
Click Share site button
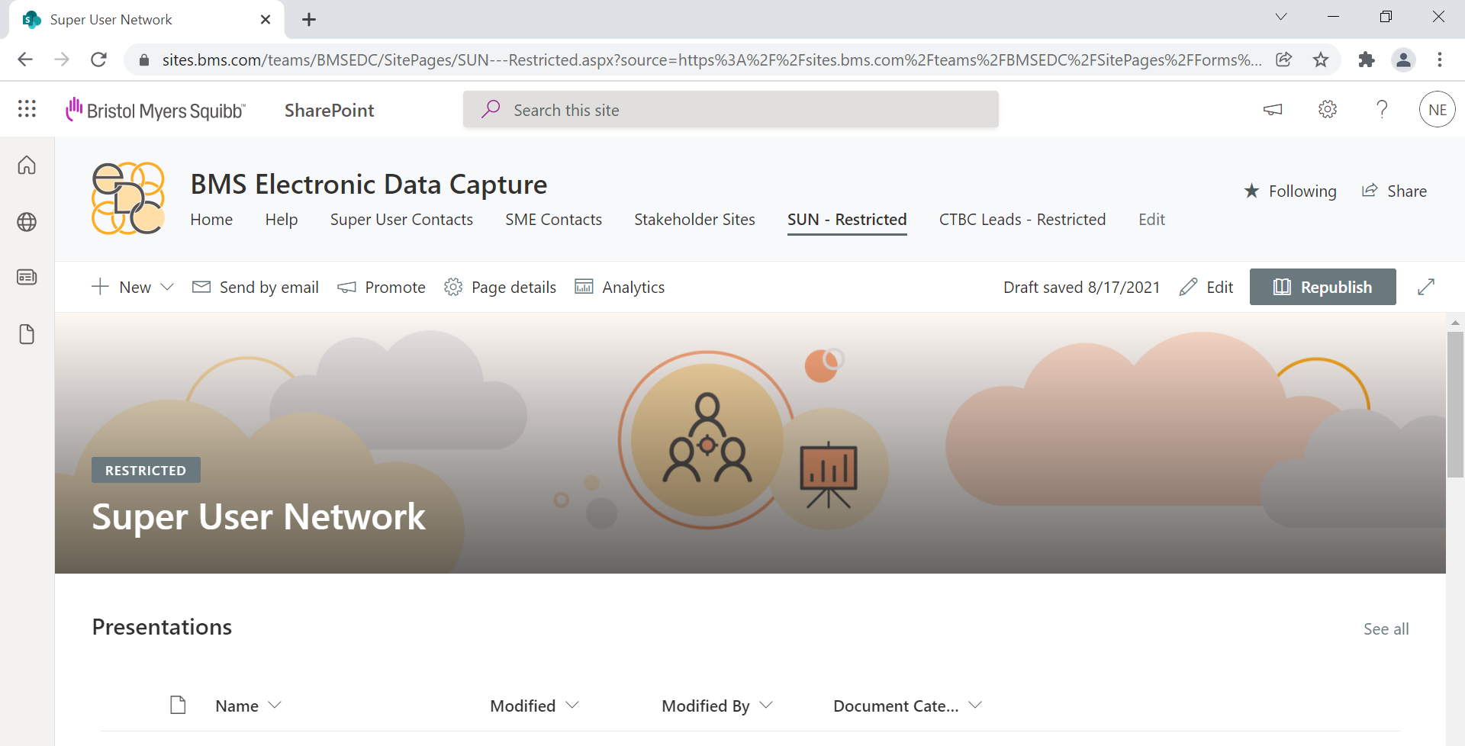(1394, 191)
